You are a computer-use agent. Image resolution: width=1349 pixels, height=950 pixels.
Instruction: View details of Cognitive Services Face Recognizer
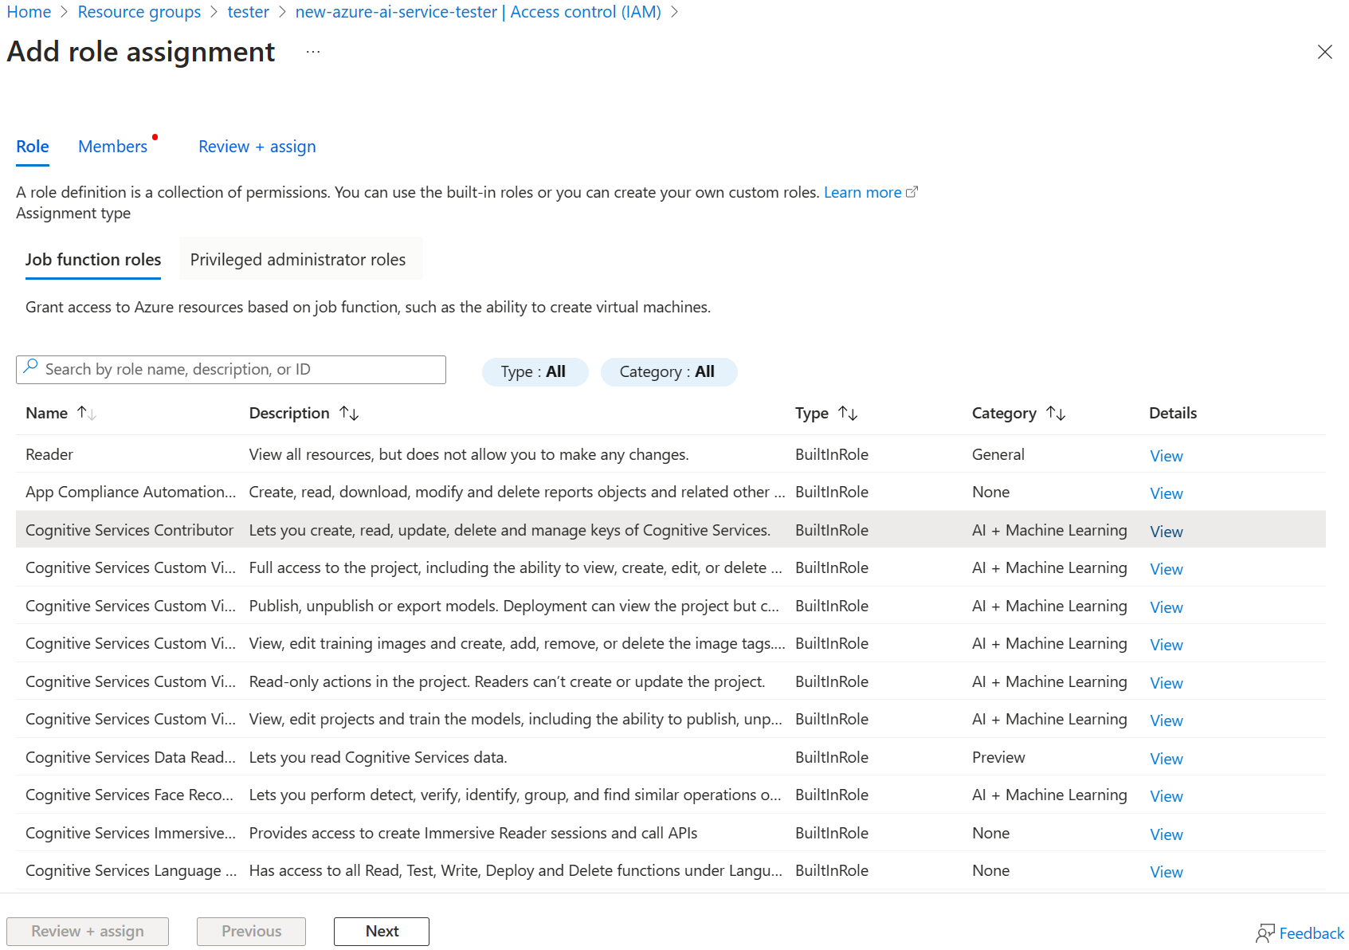[1167, 796]
